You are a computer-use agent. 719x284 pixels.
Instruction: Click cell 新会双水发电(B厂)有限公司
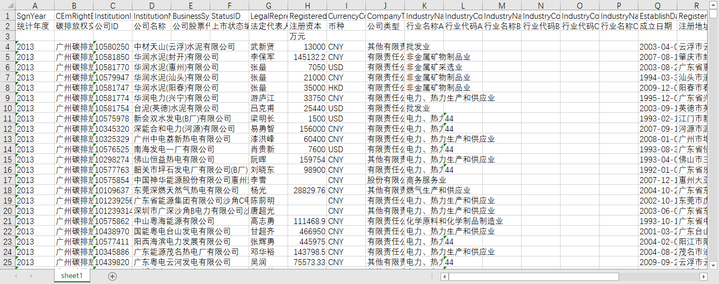pos(182,118)
